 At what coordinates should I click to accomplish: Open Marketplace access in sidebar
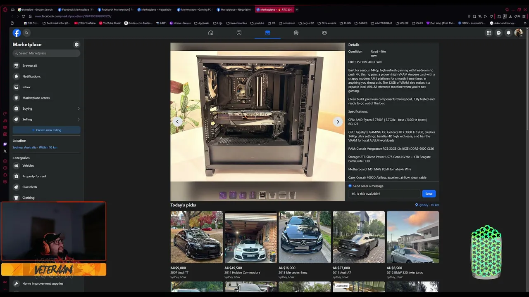click(46, 98)
